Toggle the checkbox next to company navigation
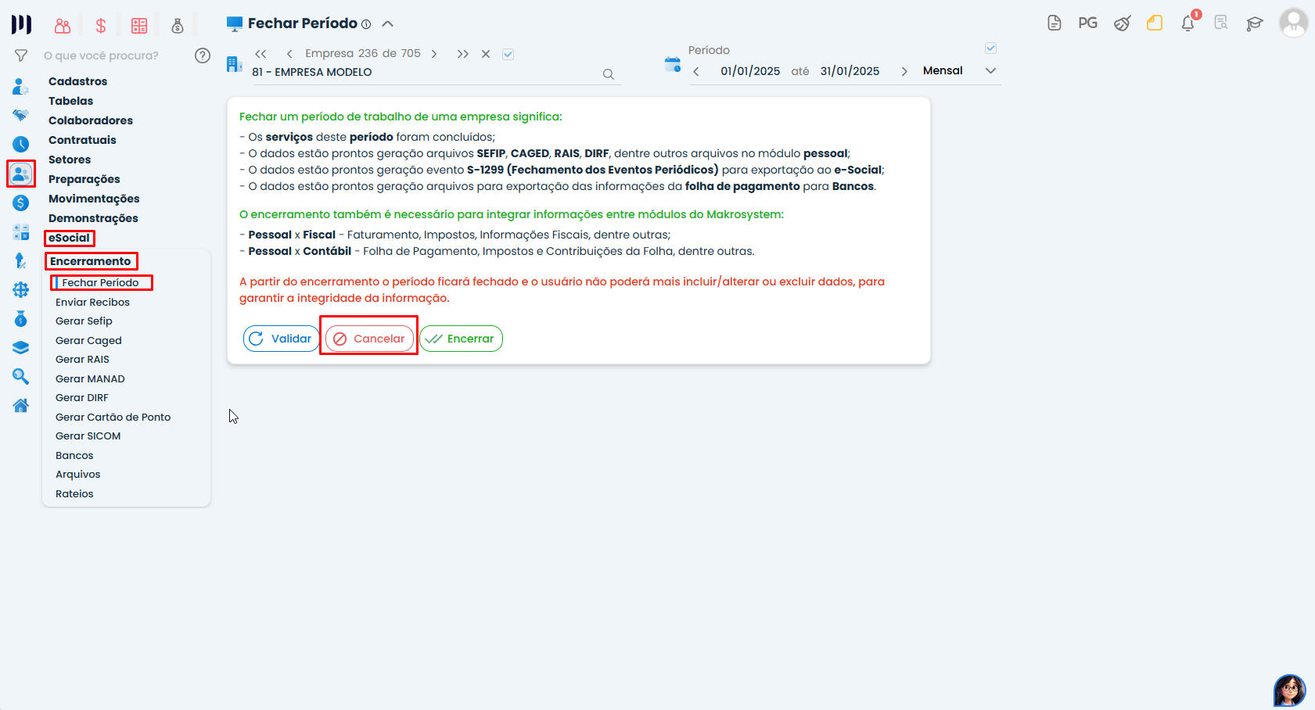This screenshot has width=1315, height=710. coord(508,54)
